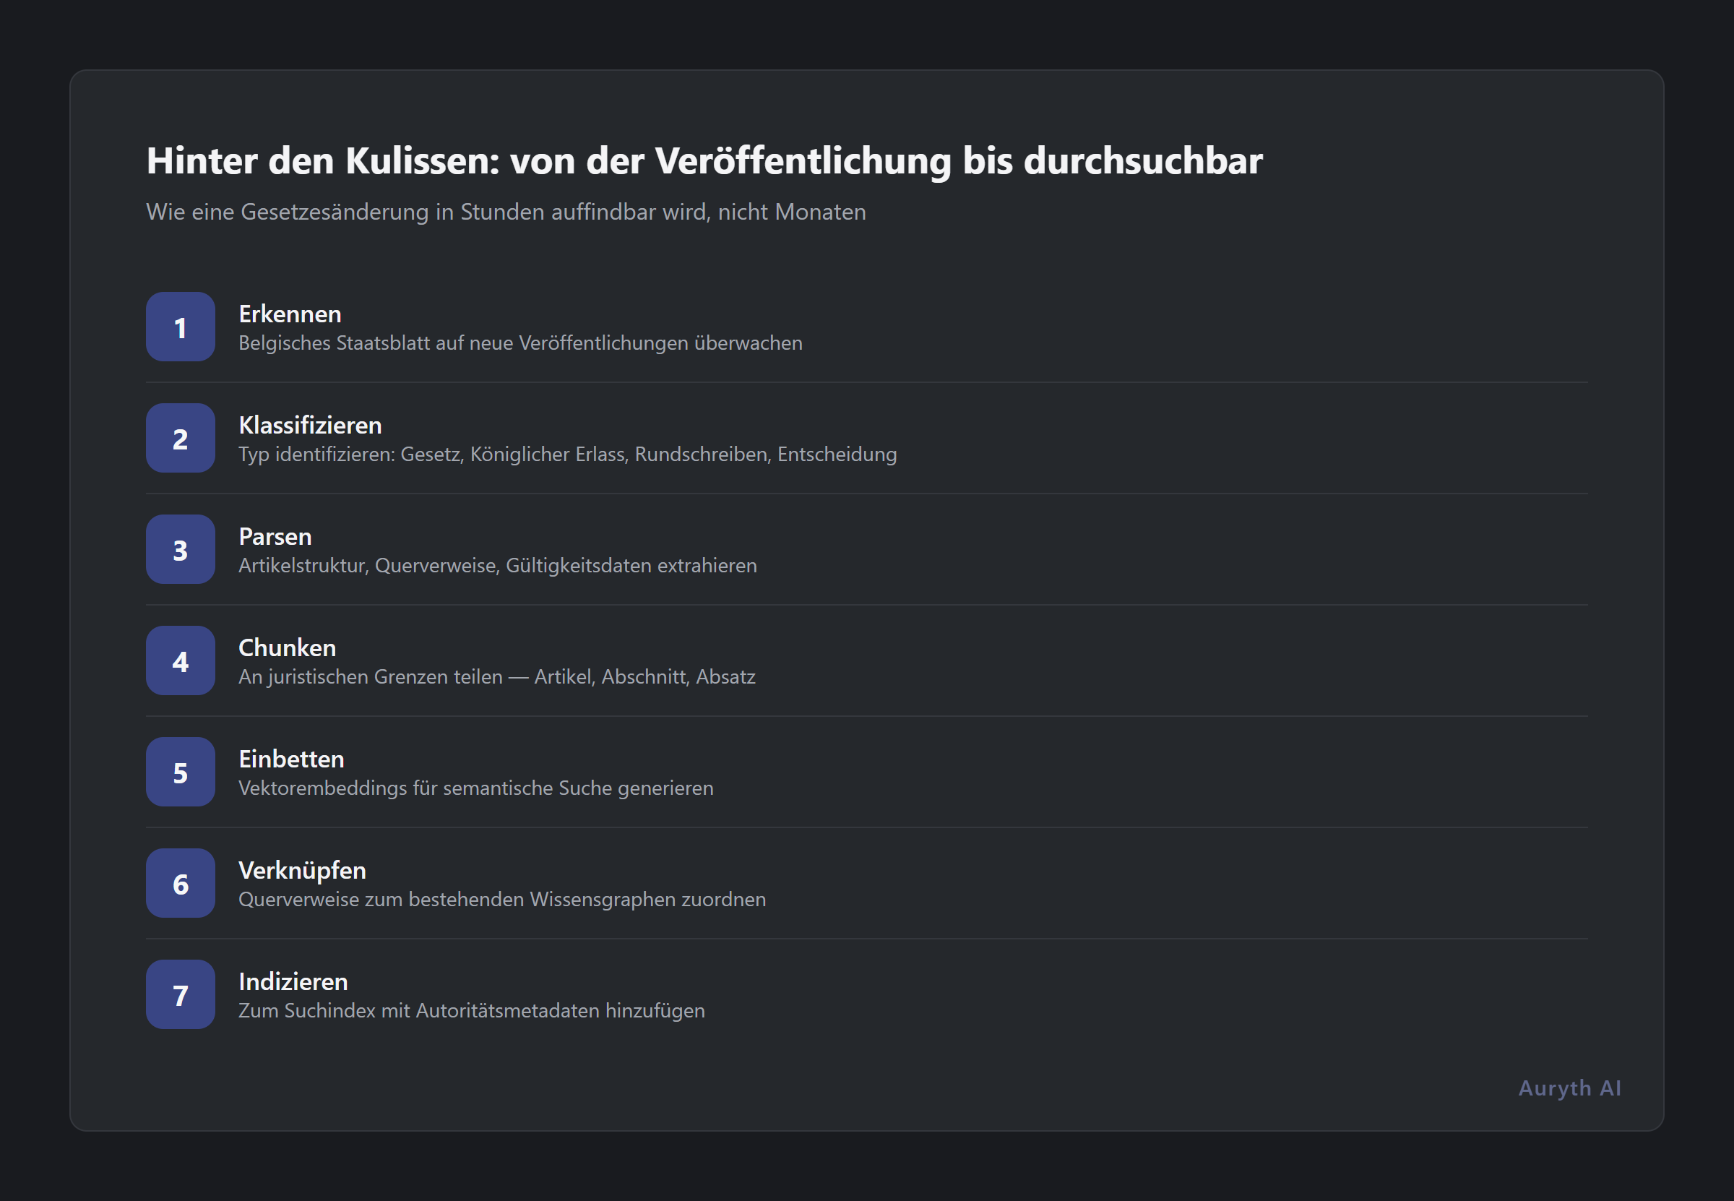Click the Klassifizieren step title

point(310,425)
